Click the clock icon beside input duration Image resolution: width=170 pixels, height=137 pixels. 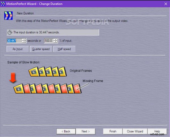tap(10, 32)
